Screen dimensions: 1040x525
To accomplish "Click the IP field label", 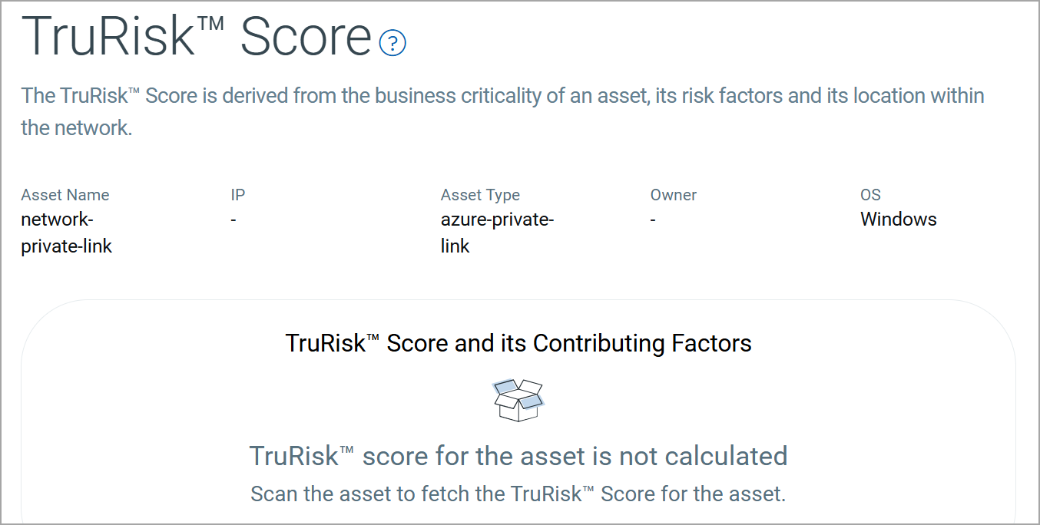I will pyautogui.click(x=238, y=195).
